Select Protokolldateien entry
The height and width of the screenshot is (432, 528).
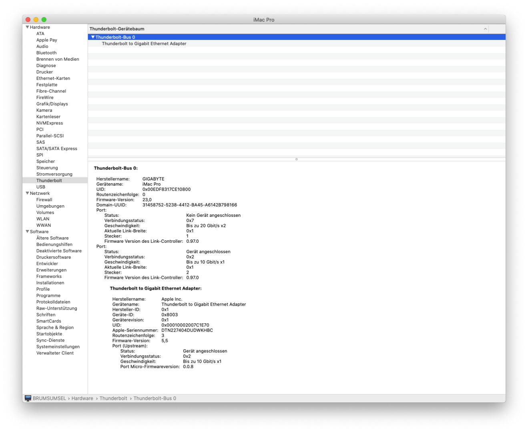[53, 302]
